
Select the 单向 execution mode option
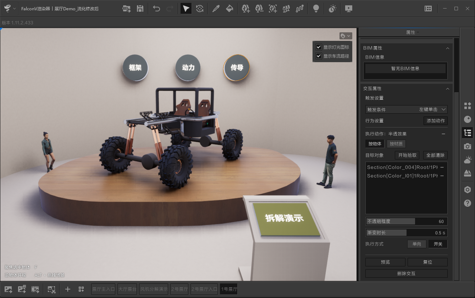416,244
